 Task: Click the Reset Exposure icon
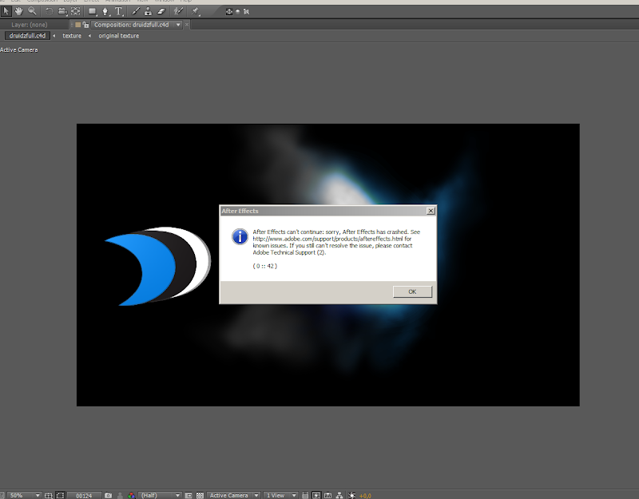(351, 495)
